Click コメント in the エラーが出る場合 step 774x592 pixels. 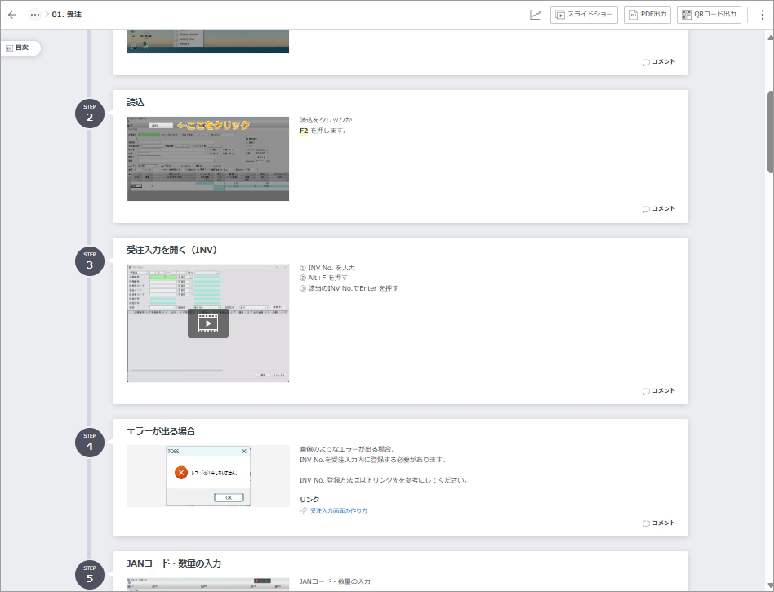pos(659,523)
